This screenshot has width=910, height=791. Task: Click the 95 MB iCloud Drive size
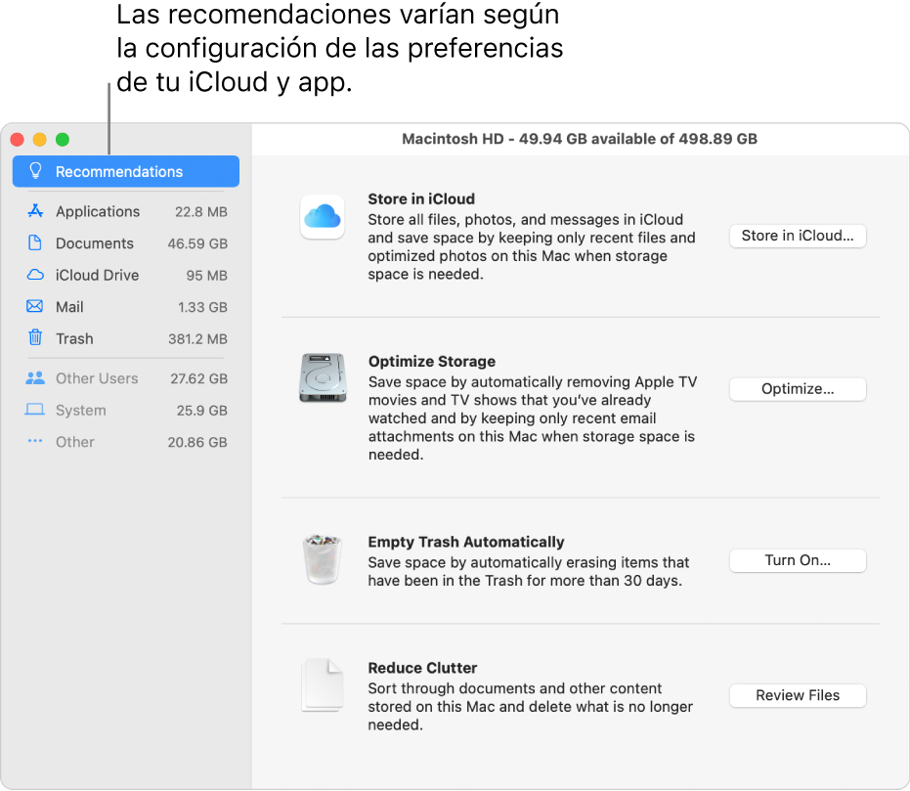point(206,276)
